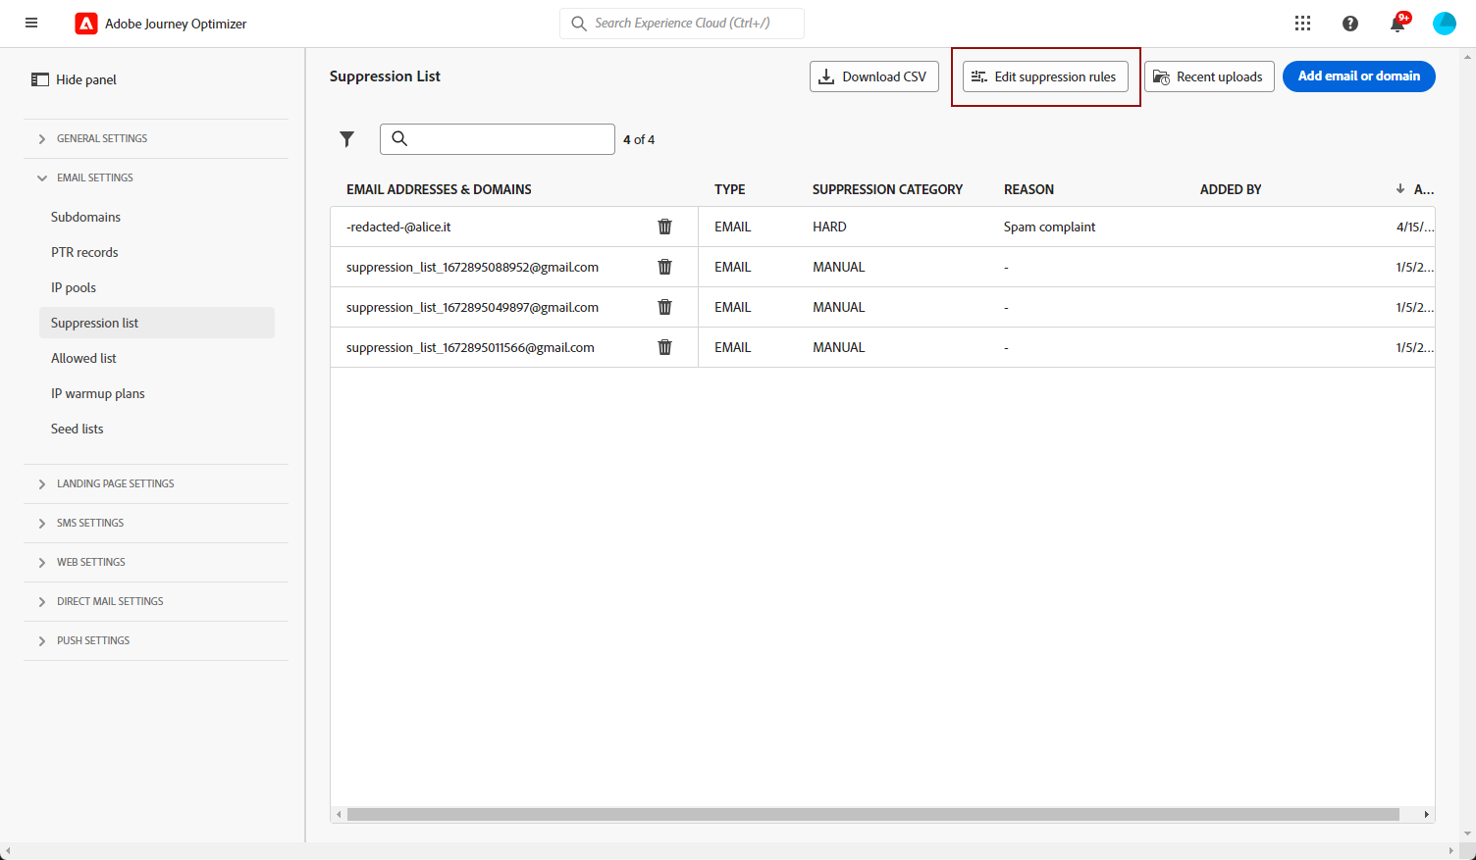The height and width of the screenshot is (860, 1476).
Task: Go to IP warmup plans
Action: (x=98, y=393)
